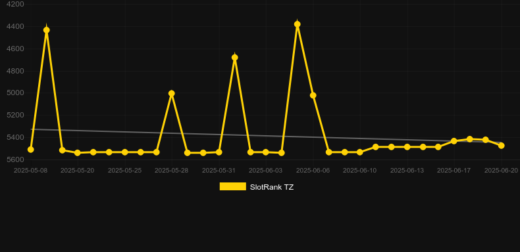Click the 2025-05-28 peak point at 5000
Screen dimensions: 520x252
point(171,93)
